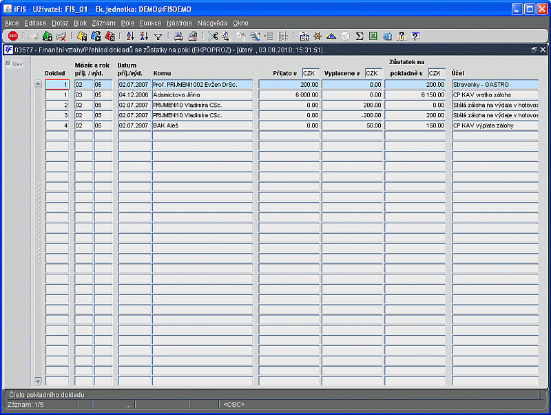Screen dimensions: 551x415
Task: Click the list-of-values lines icon
Action: click(269, 36)
